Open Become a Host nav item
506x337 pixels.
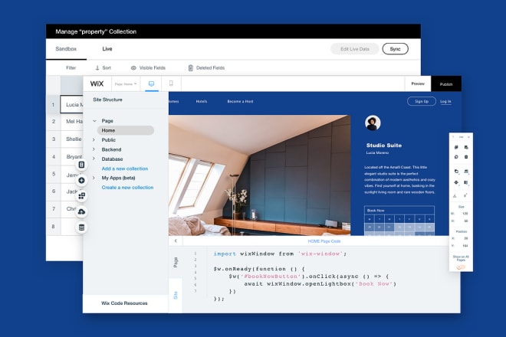pyautogui.click(x=240, y=101)
